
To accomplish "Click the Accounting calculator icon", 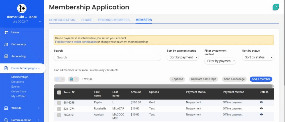I will (x=6, y=56).
